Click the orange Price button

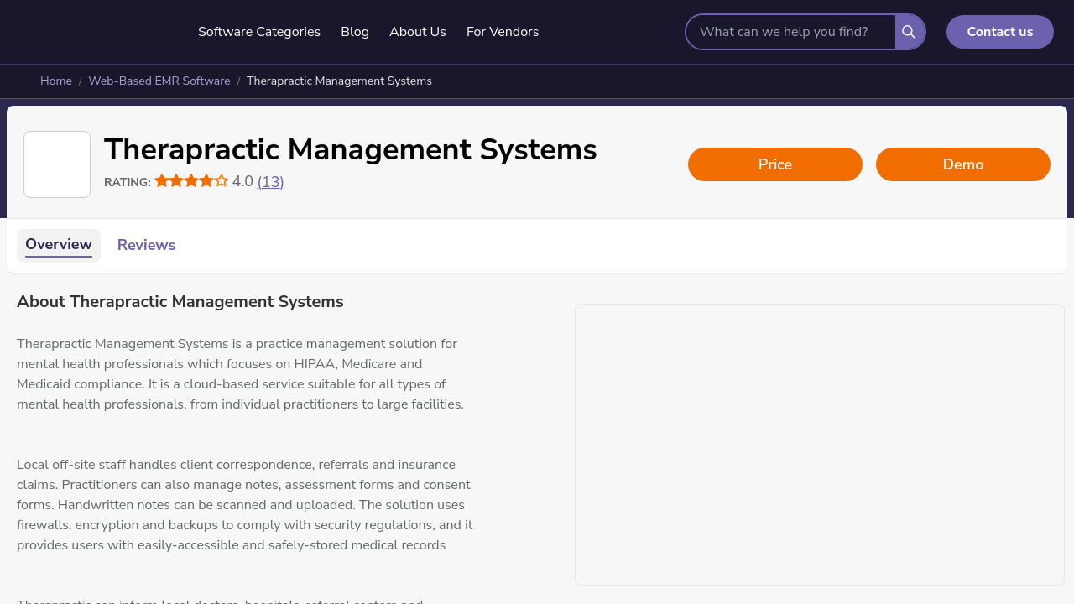pyautogui.click(x=775, y=164)
